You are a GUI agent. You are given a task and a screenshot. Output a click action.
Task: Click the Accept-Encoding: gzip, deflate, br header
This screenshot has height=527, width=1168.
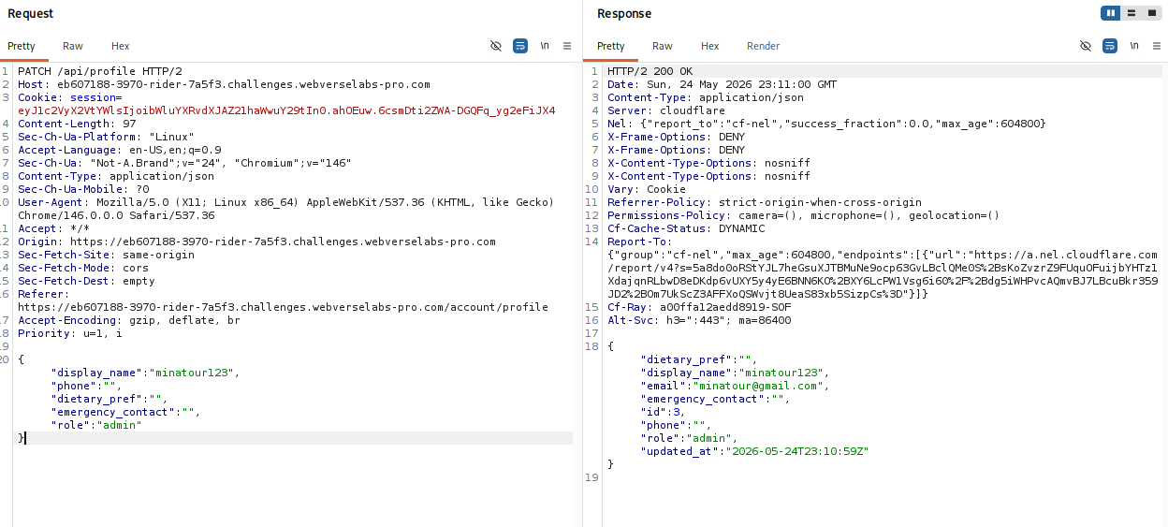[129, 320]
